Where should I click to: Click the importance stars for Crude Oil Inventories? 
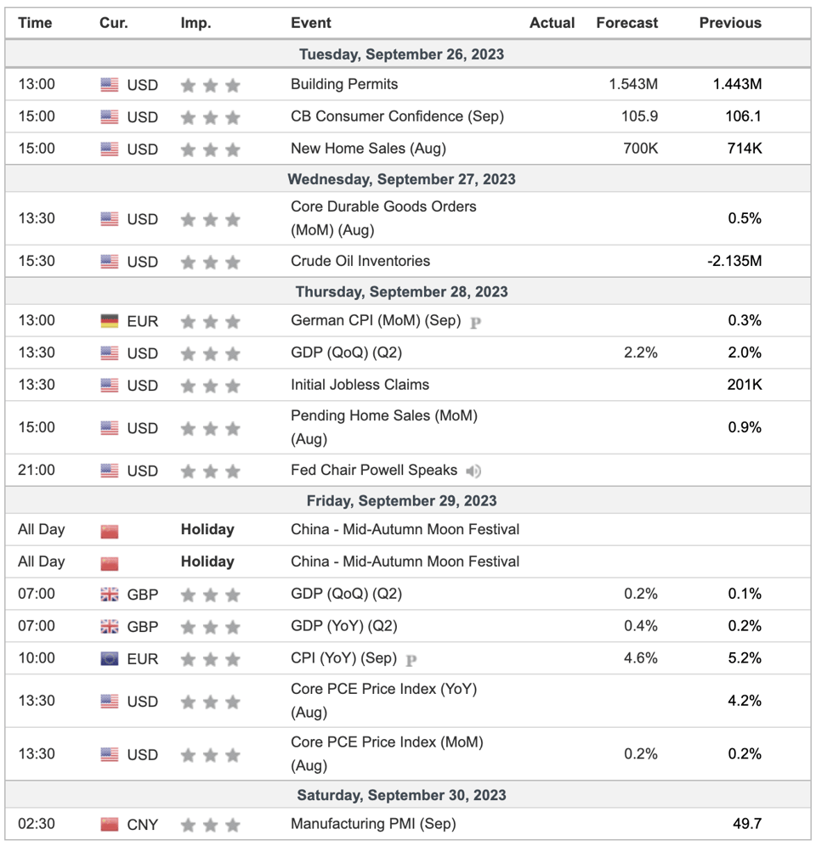tap(210, 262)
